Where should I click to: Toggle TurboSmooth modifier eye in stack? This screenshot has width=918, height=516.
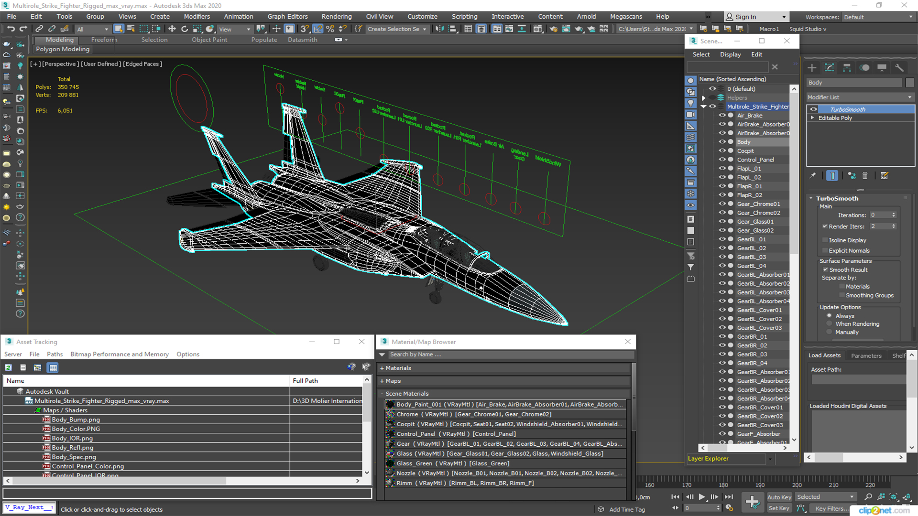(813, 109)
